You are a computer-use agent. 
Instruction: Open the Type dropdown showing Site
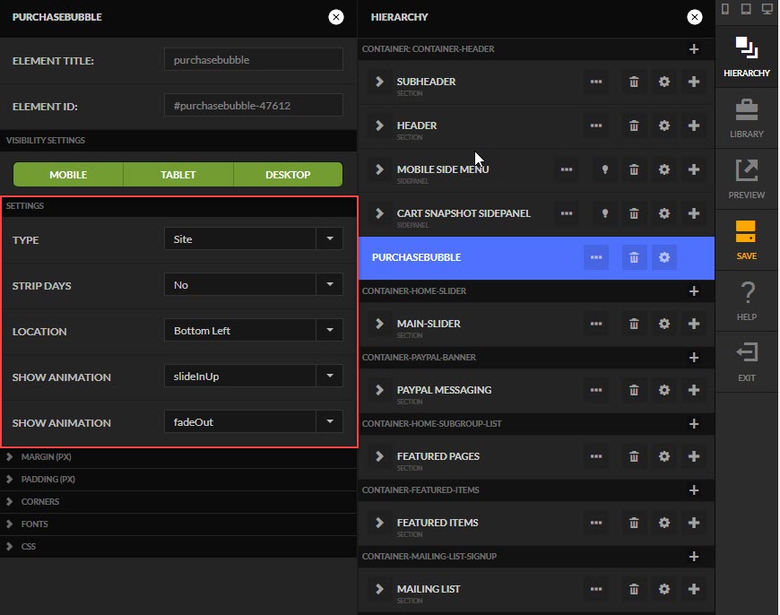point(253,238)
